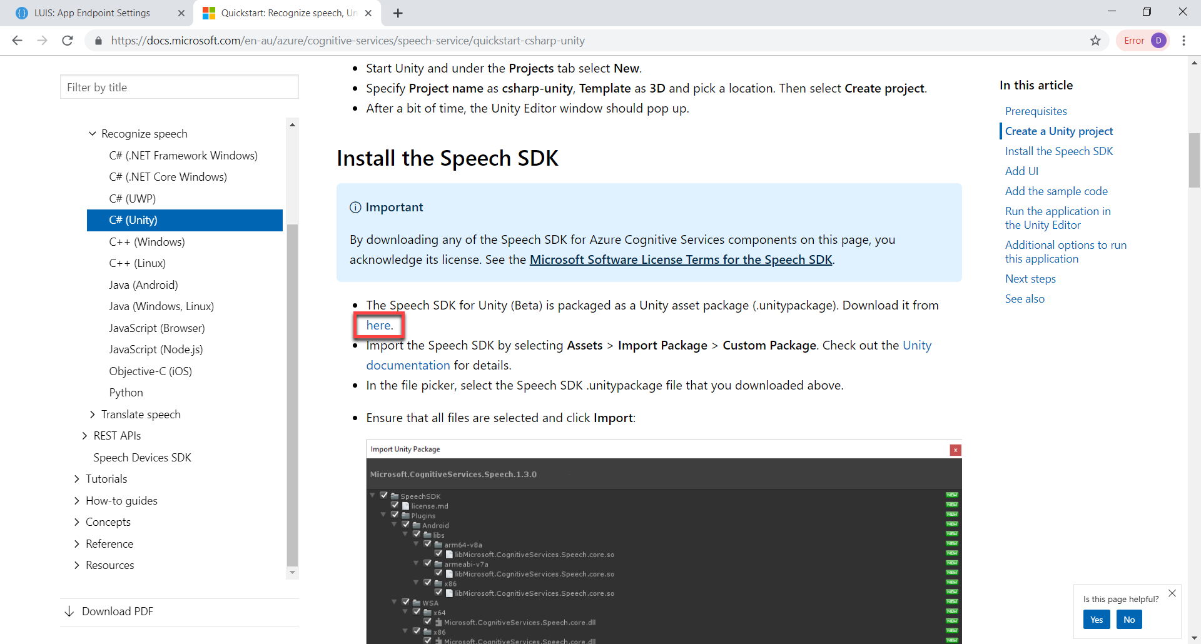1201x644 pixels.
Task: Click the browser forward arrow
Action: (42, 41)
